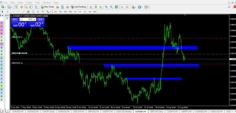The height and width of the screenshot is (113, 236).
Task: Open the View menu
Action: [x=12, y=3]
